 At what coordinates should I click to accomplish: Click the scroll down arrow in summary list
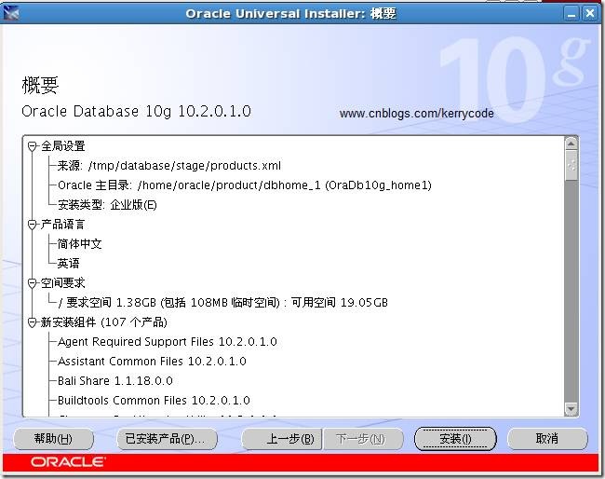[571, 409]
